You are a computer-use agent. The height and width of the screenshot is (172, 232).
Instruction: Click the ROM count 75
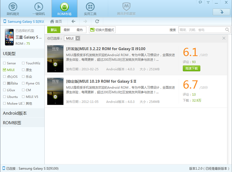pyautogui.click(x=28, y=43)
